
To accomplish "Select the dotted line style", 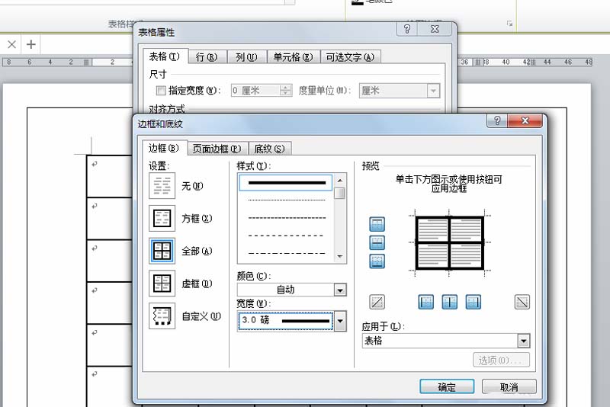I will point(286,200).
